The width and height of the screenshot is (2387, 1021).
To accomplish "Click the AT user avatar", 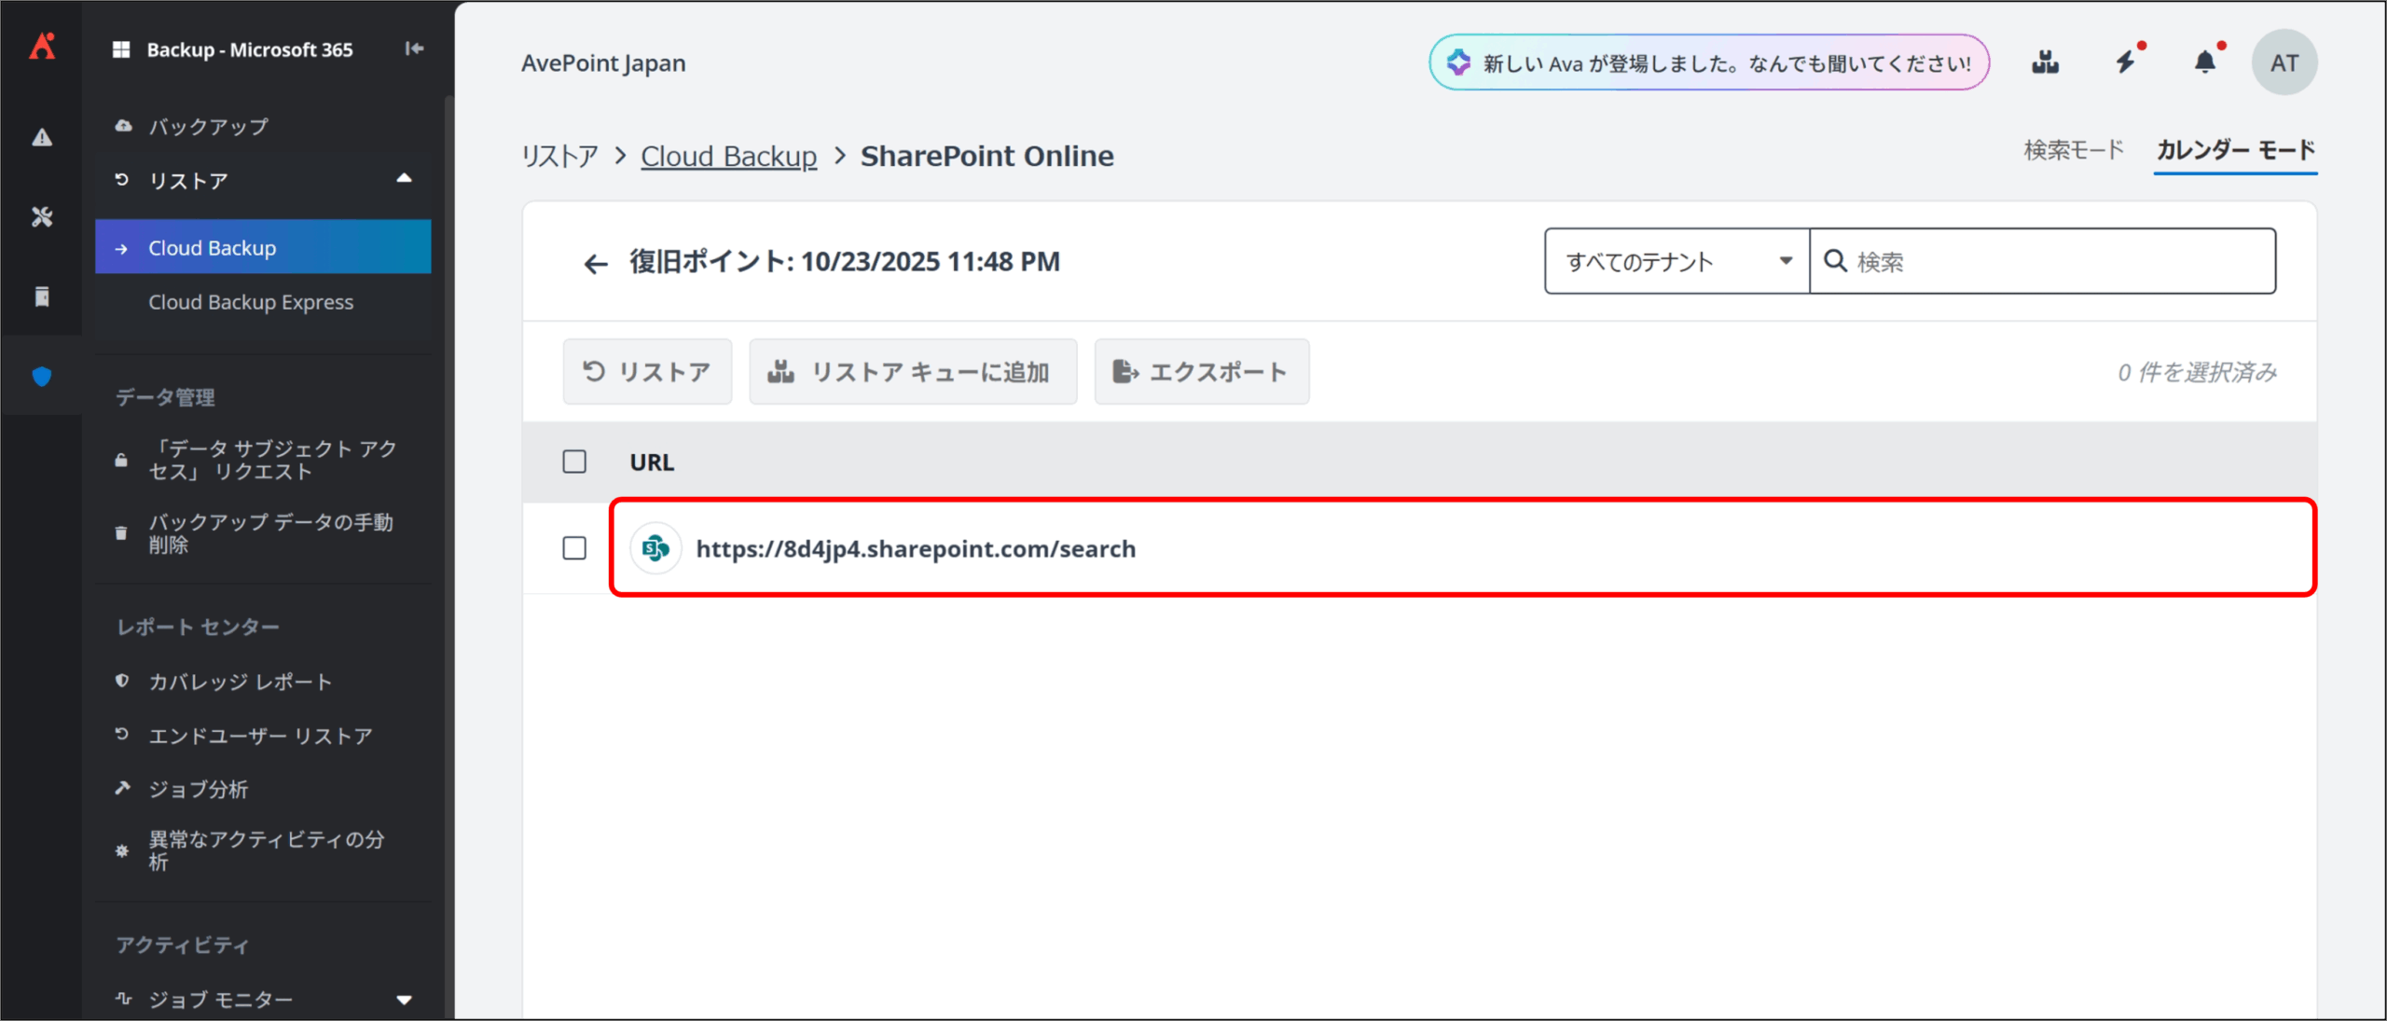I will [x=2284, y=62].
